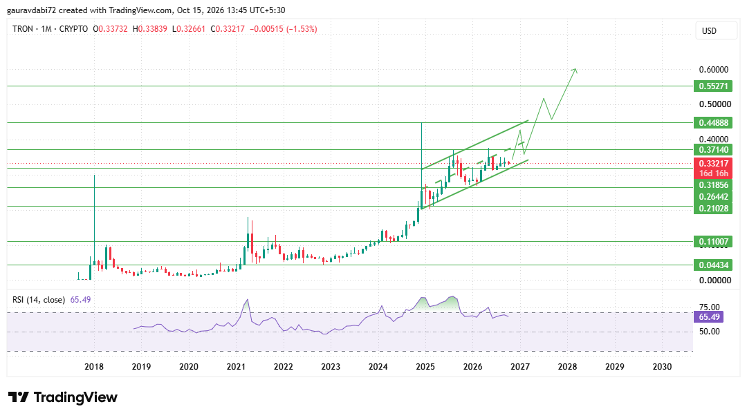Screen dimensions: 747x418
Task: Click the 2028 time axis label
Action: click(x=567, y=367)
